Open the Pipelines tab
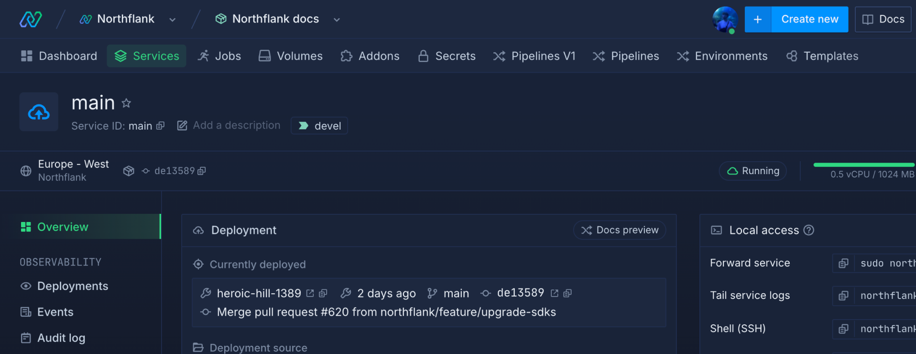916x354 pixels. click(626, 56)
